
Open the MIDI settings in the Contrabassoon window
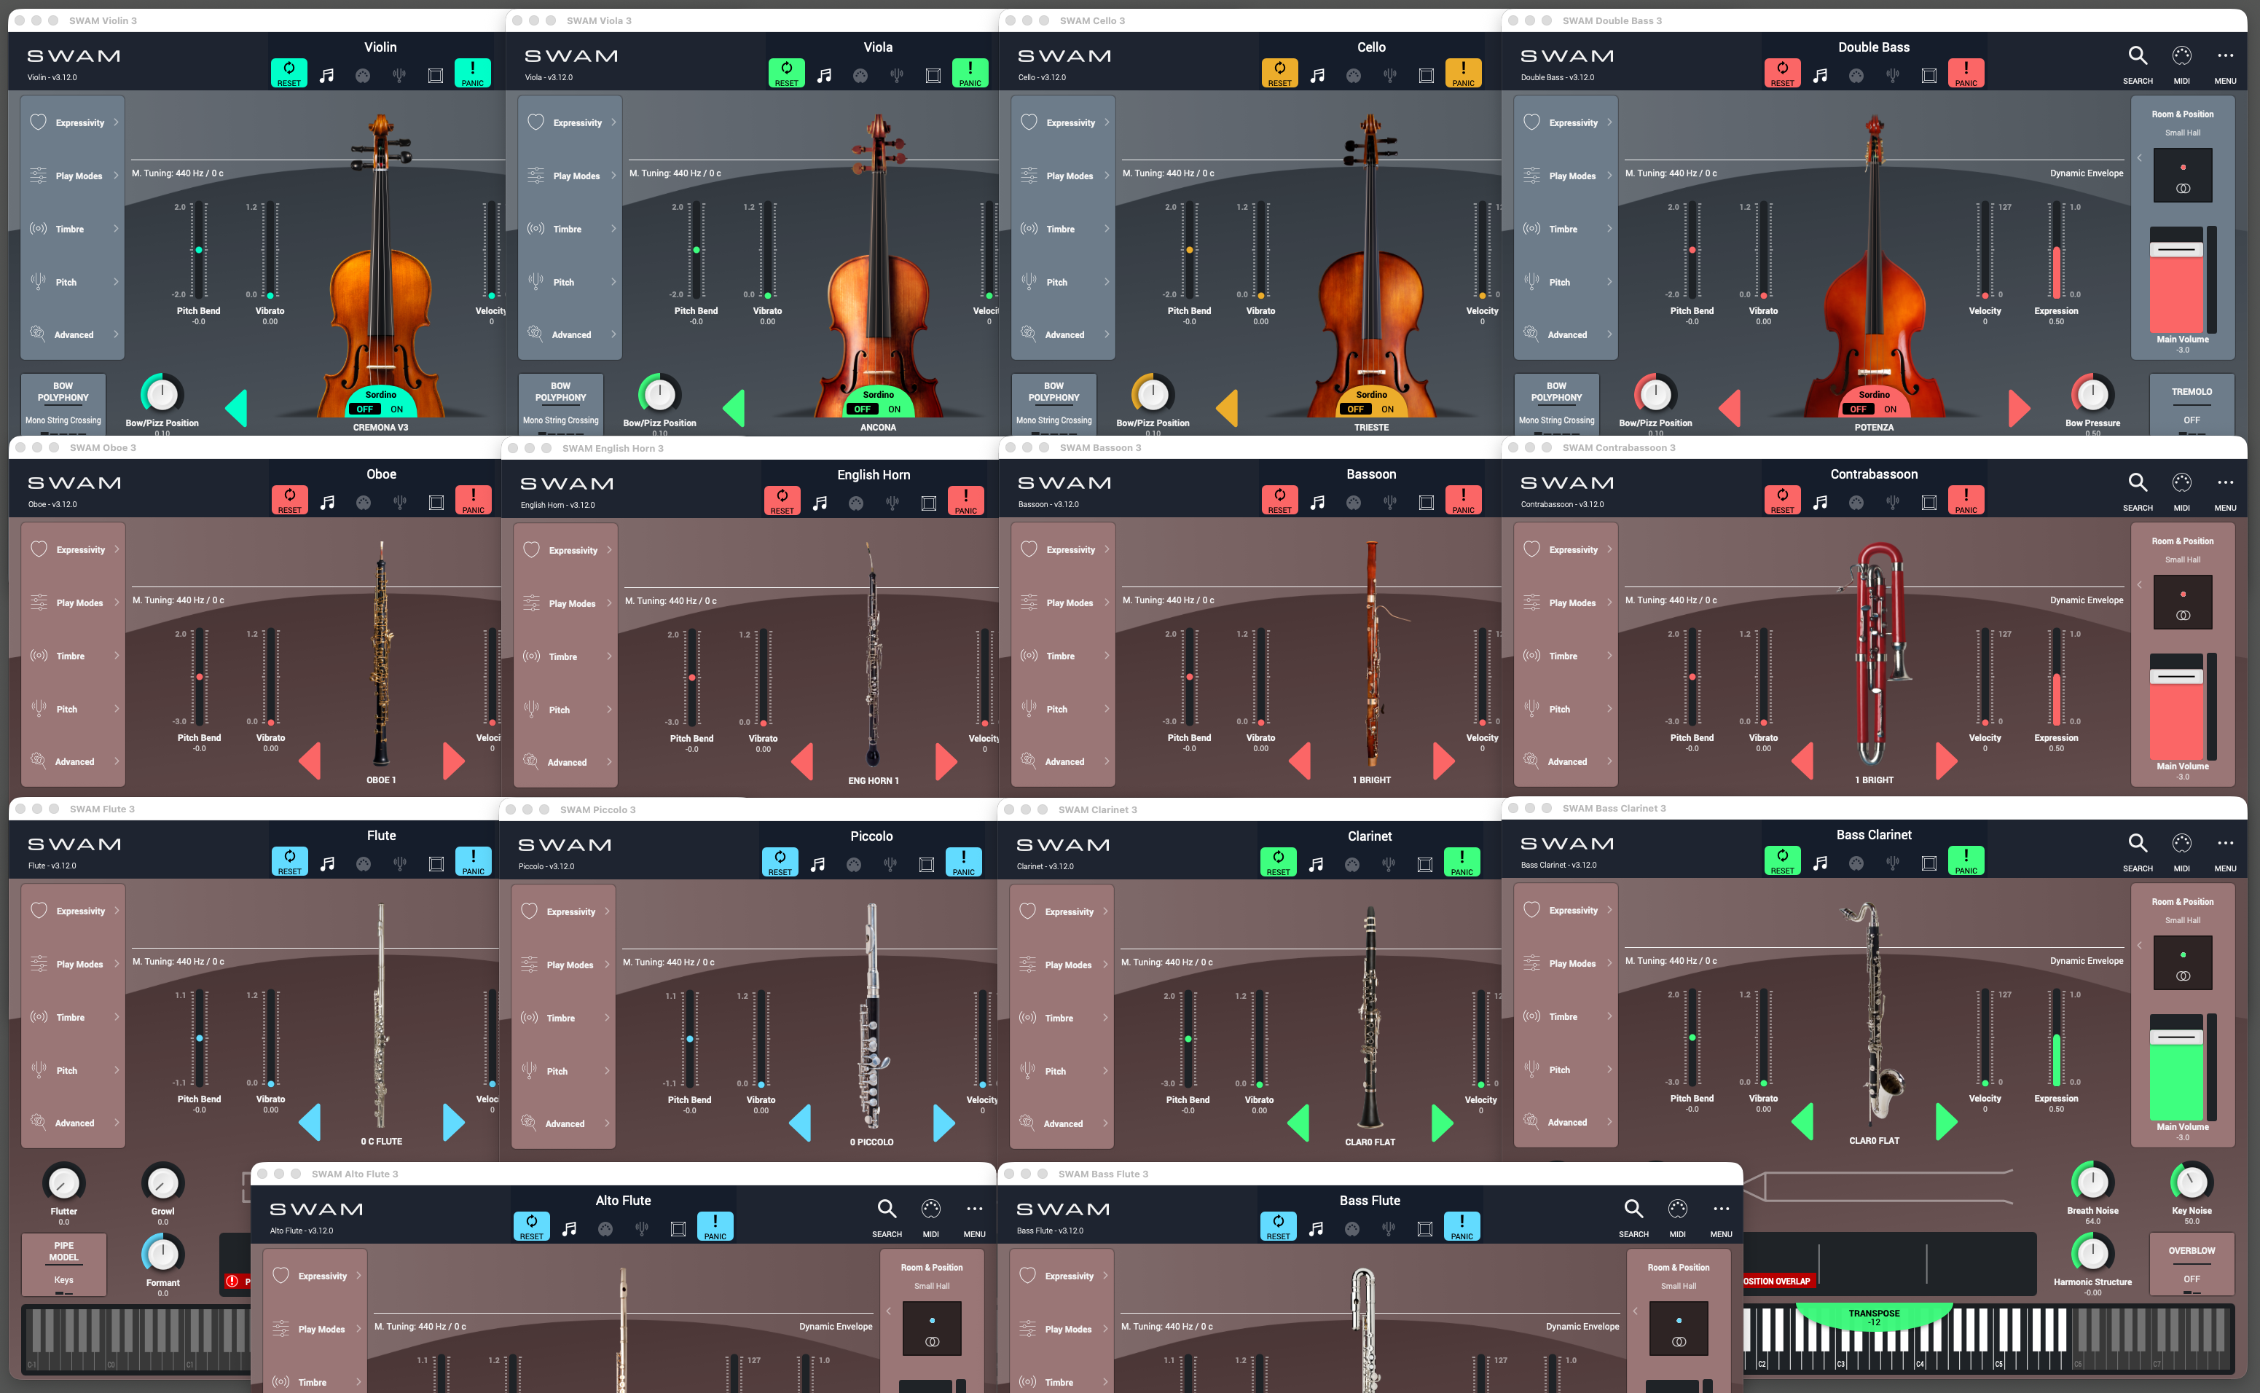click(x=2182, y=491)
